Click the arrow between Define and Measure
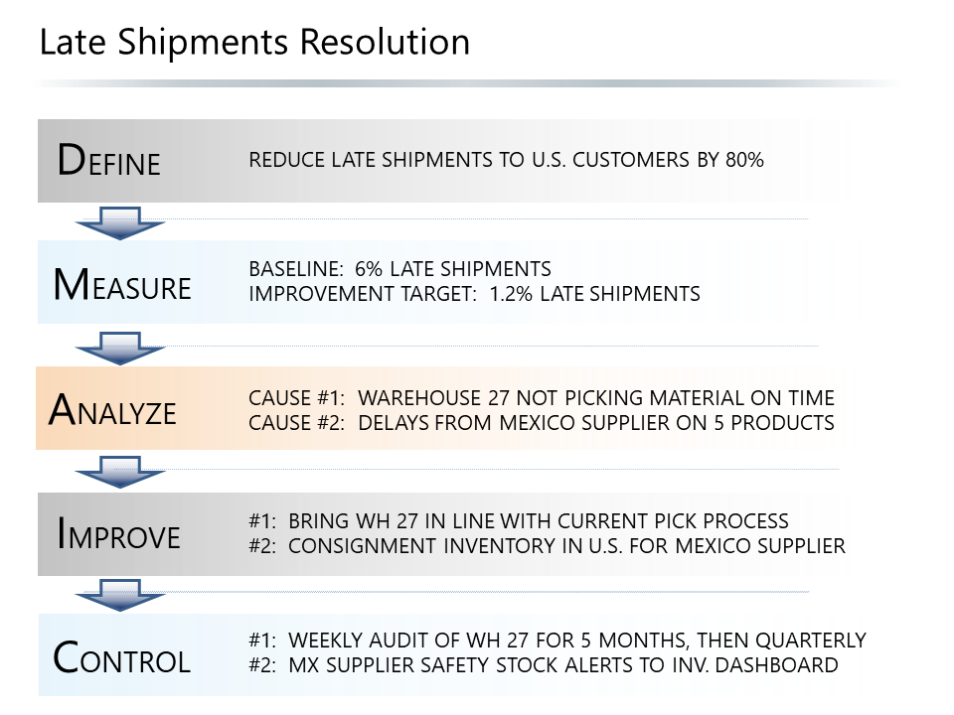 119,222
